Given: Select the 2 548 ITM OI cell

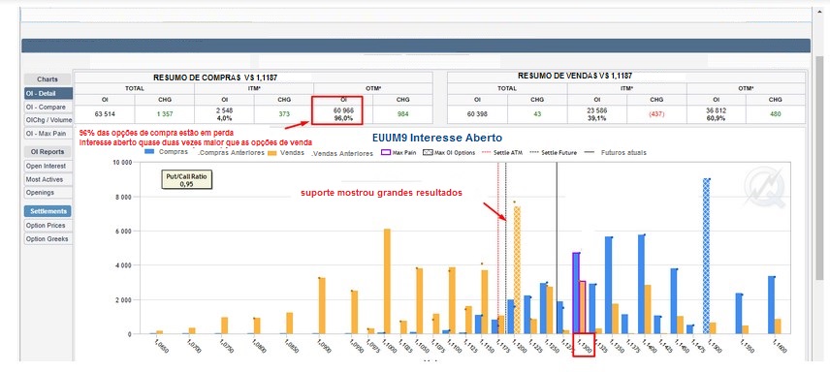Looking at the screenshot, I should (x=224, y=114).
